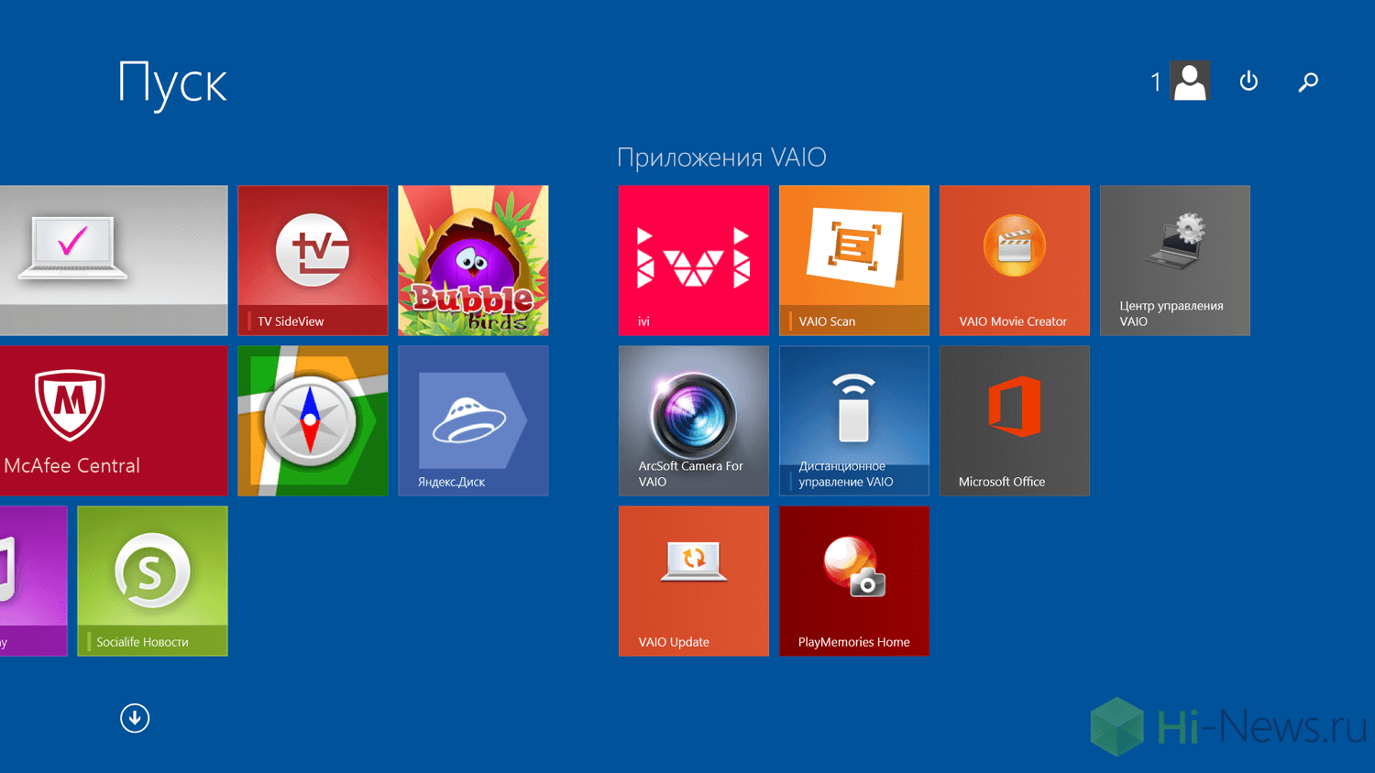This screenshot has height=773, width=1375.
Task: Open VAIO Movie Creator
Action: (x=1014, y=260)
